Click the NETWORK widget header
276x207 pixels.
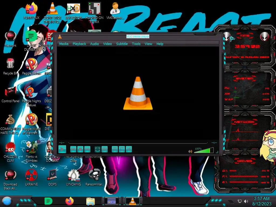point(244,122)
